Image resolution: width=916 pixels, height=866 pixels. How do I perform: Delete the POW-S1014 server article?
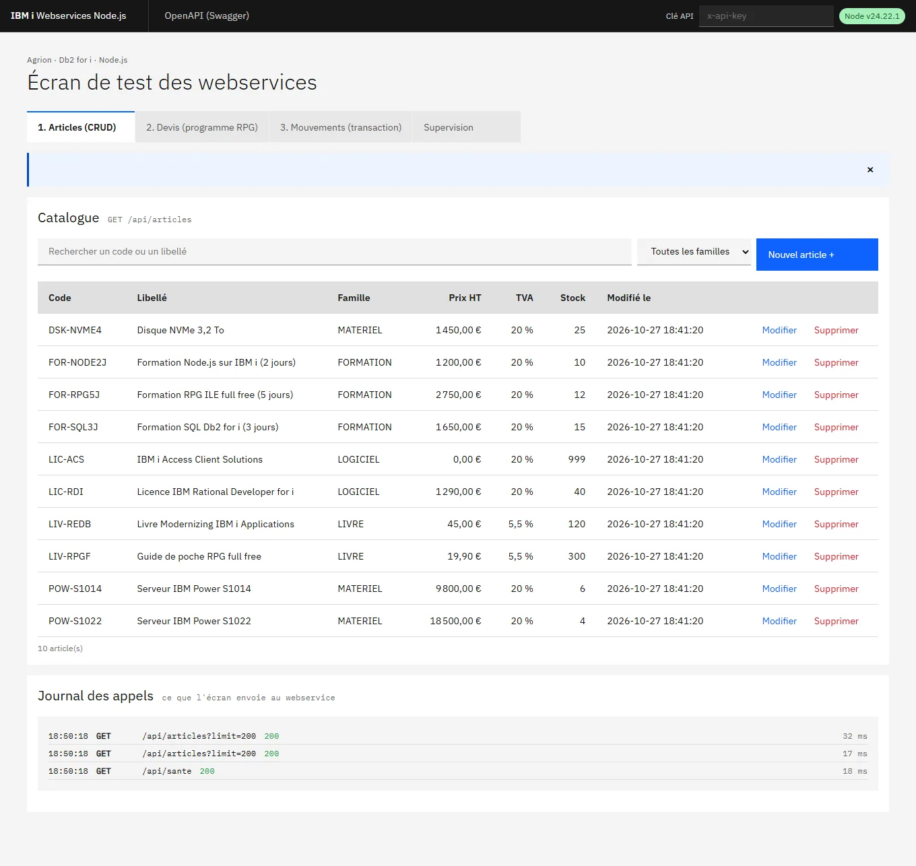[836, 589]
